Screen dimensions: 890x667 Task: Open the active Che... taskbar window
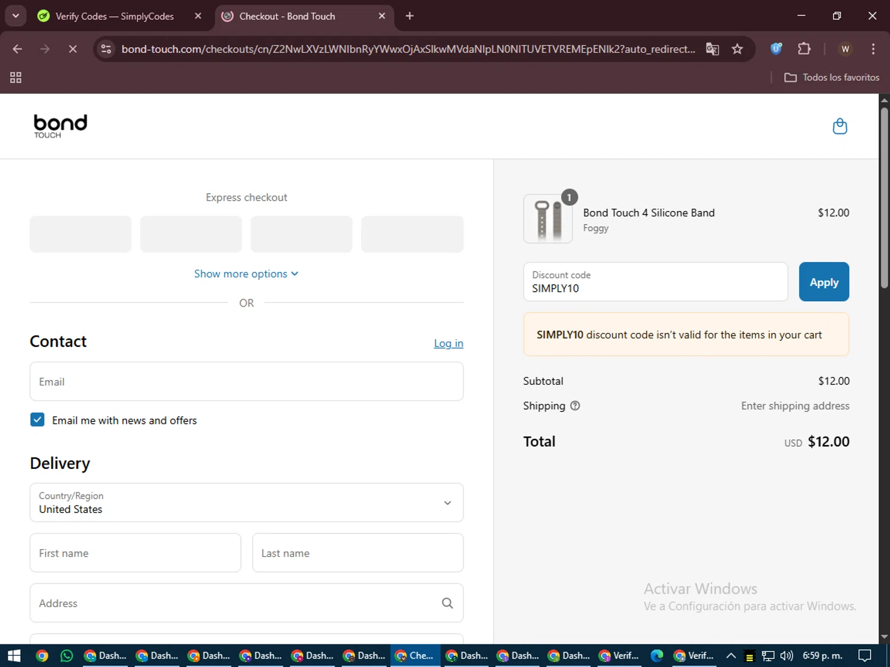tap(415, 656)
